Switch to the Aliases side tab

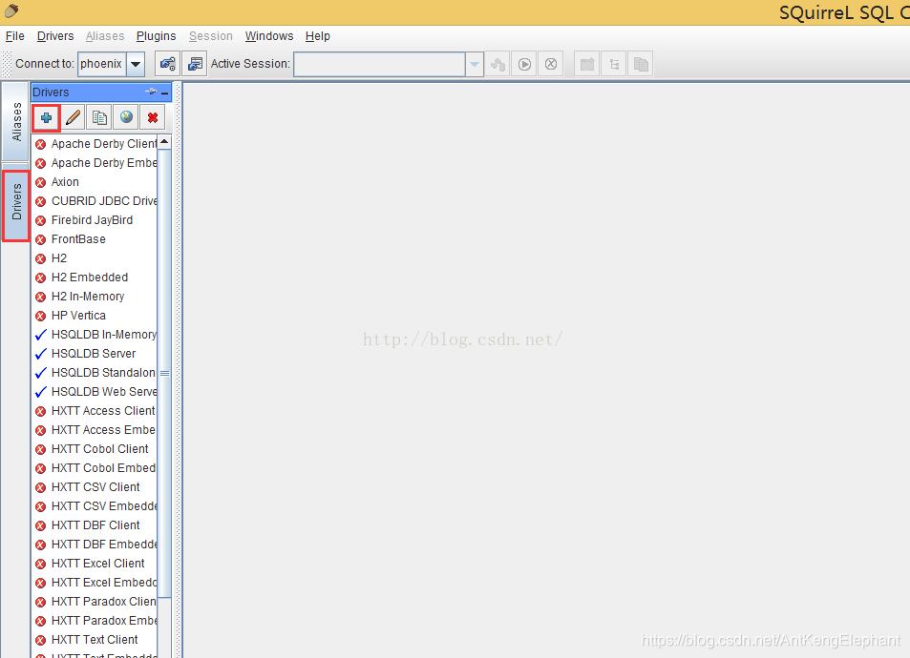pos(15,121)
